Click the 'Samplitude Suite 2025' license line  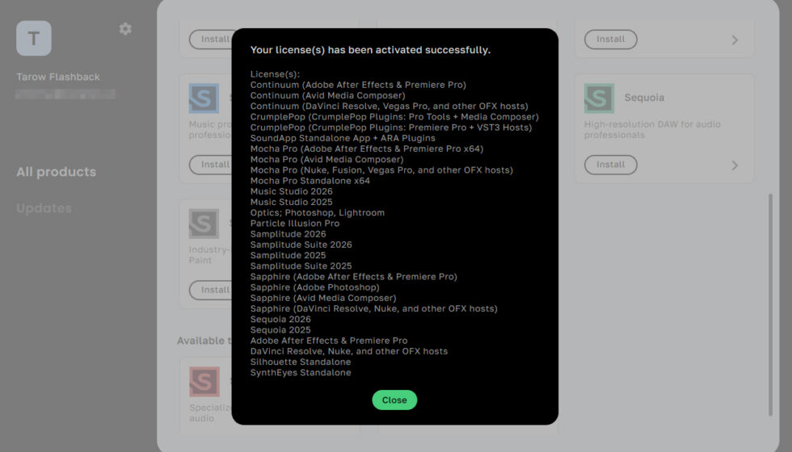point(301,266)
